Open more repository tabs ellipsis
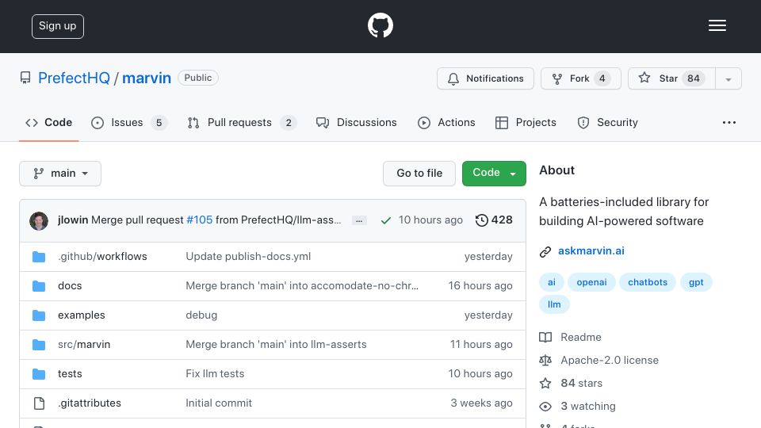 tap(729, 123)
